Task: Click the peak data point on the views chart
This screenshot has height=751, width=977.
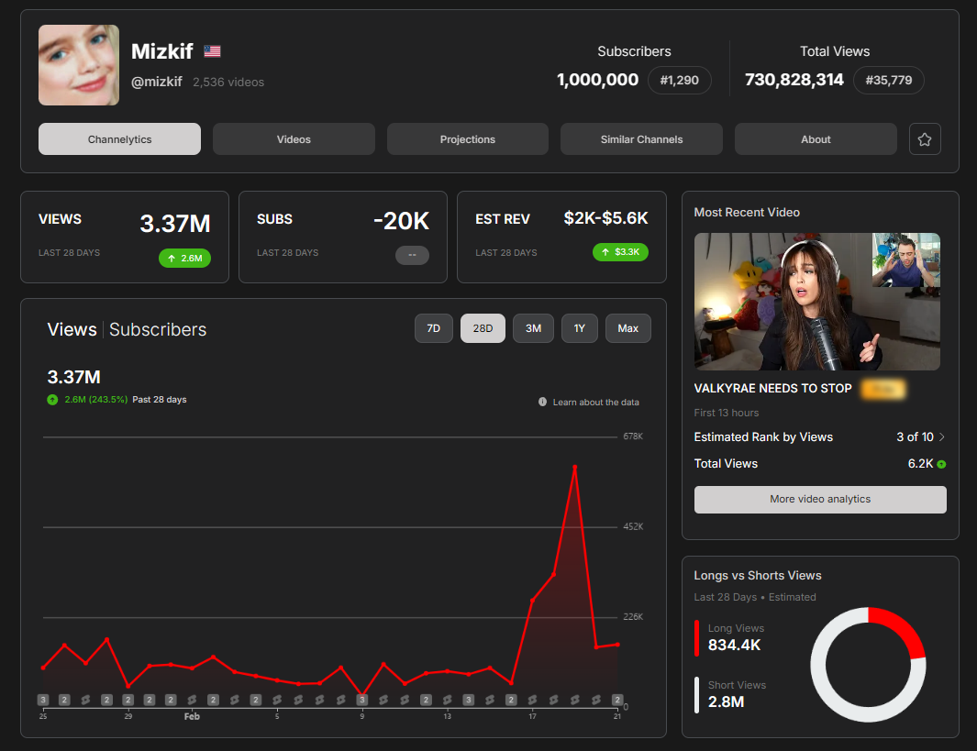Action: click(x=574, y=467)
